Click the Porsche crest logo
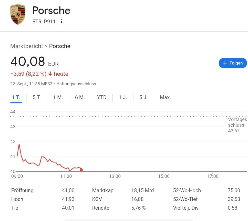Image resolution: width=248 pixels, height=221 pixels. click(18, 14)
